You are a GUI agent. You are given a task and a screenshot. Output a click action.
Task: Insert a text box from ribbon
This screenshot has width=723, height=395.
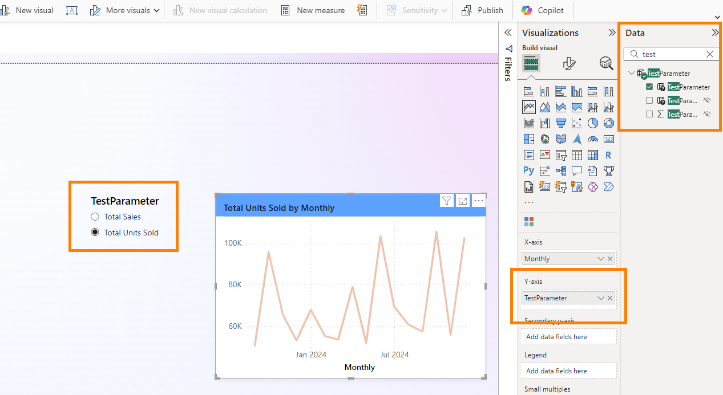pos(71,10)
